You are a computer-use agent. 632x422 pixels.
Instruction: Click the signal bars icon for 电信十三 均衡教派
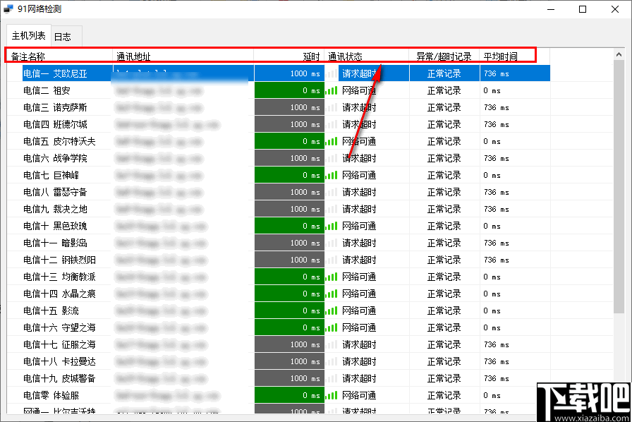pos(332,277)
